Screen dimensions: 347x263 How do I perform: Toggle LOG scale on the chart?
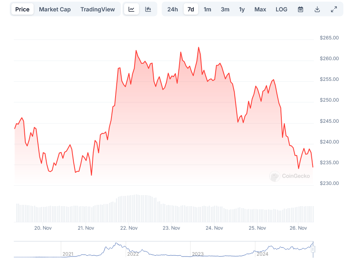click(281, 9)
